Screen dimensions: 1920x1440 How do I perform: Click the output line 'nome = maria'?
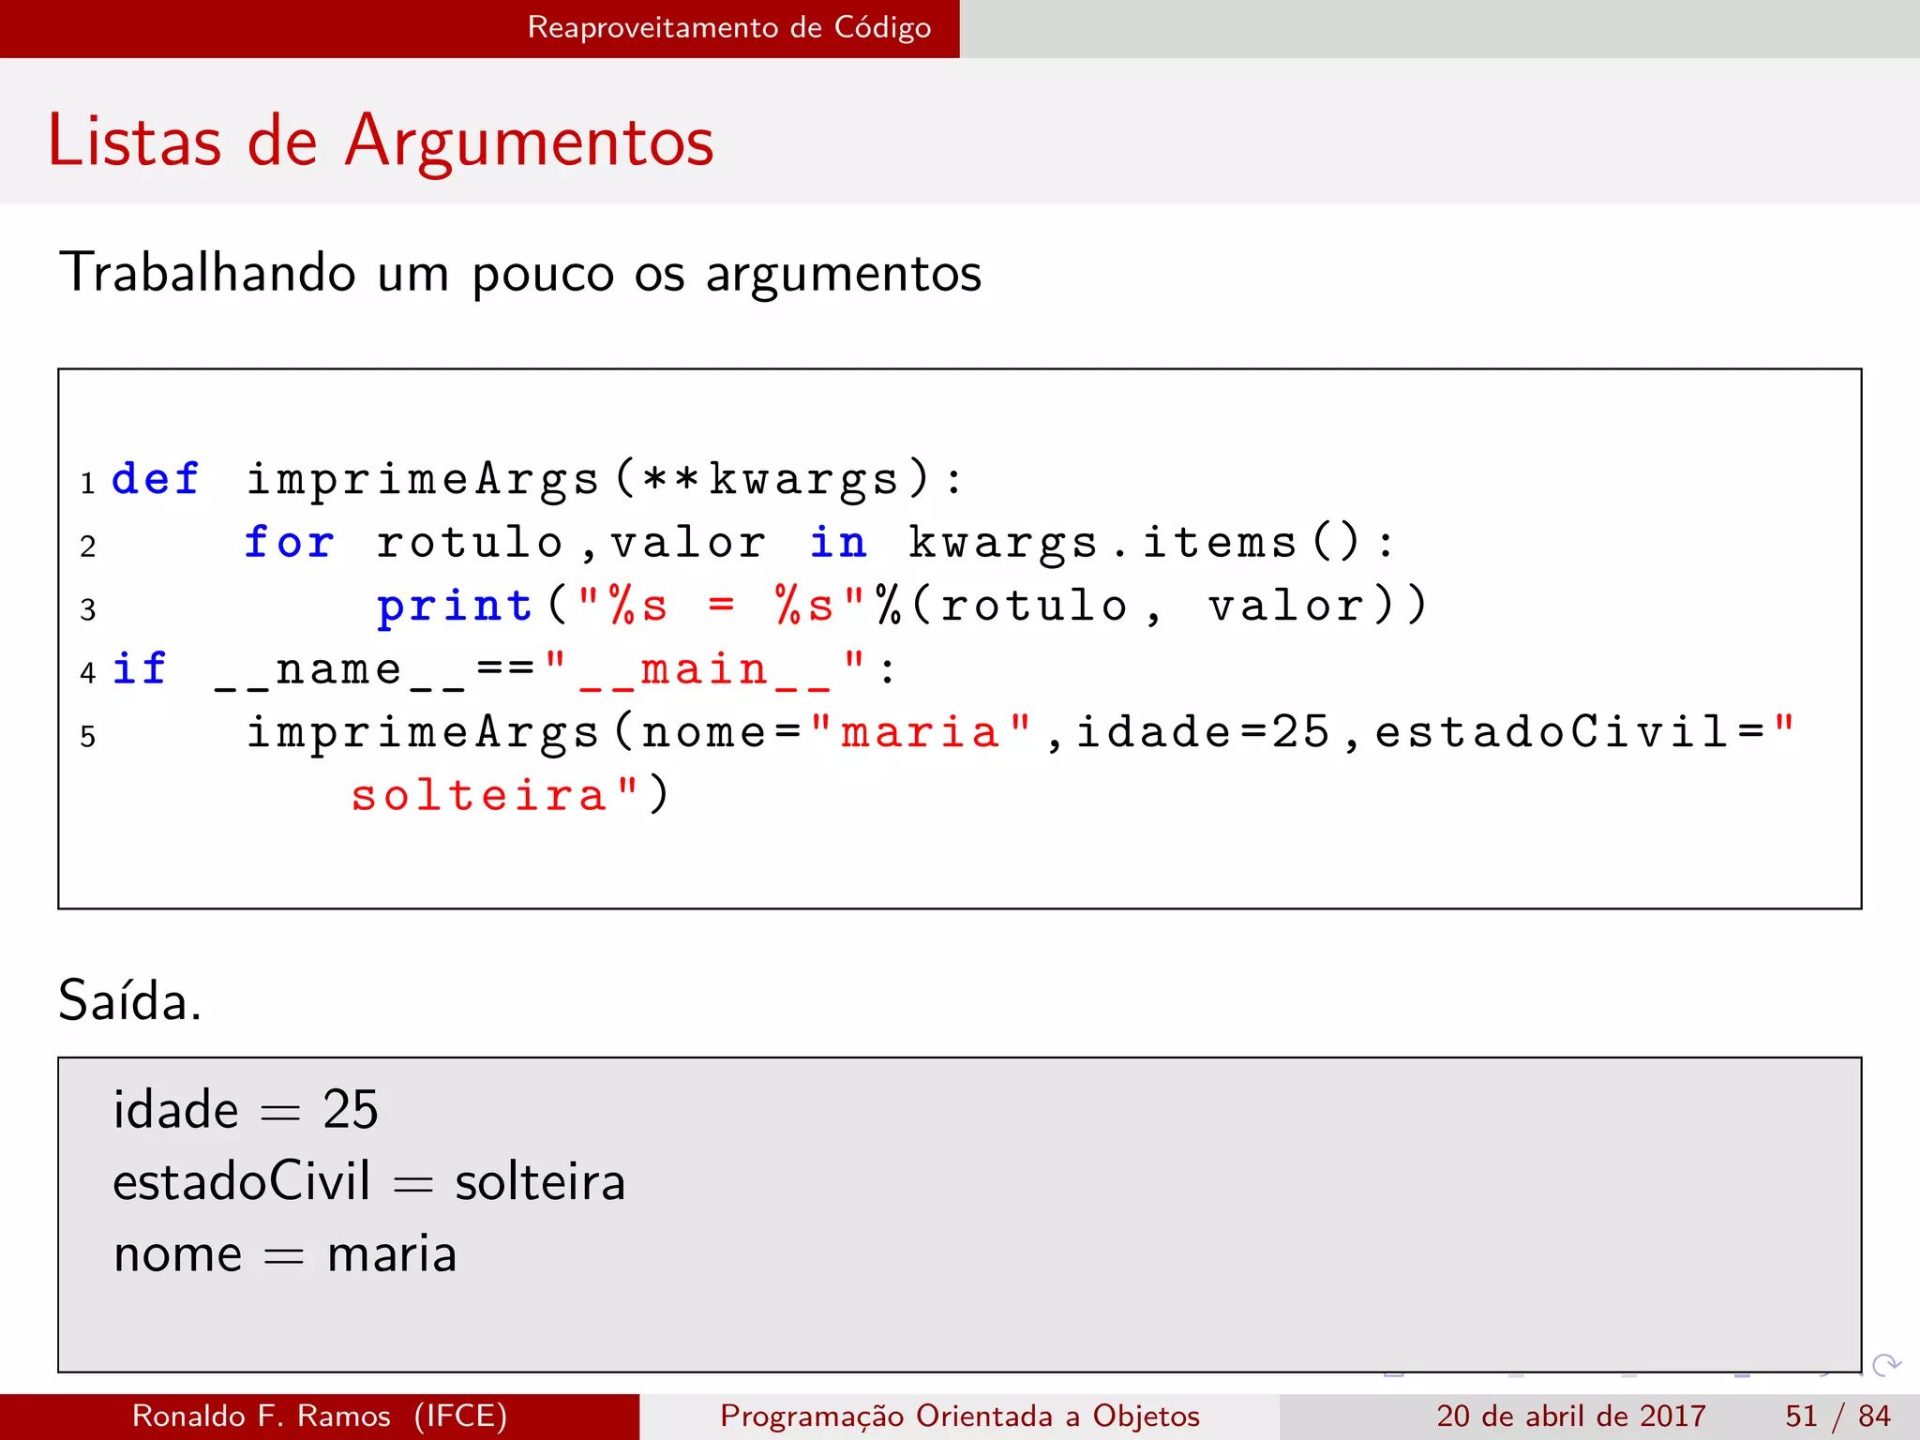tap(285, 1254)
